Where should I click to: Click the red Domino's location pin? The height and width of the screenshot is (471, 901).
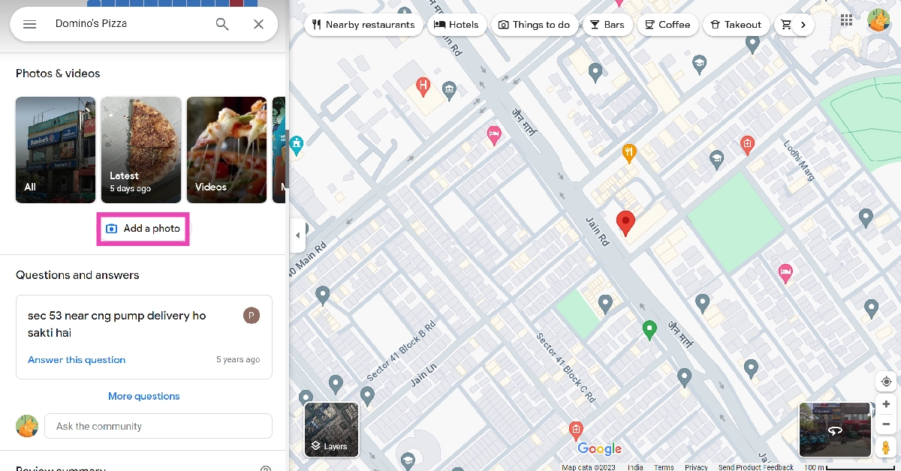pos(625,223)
